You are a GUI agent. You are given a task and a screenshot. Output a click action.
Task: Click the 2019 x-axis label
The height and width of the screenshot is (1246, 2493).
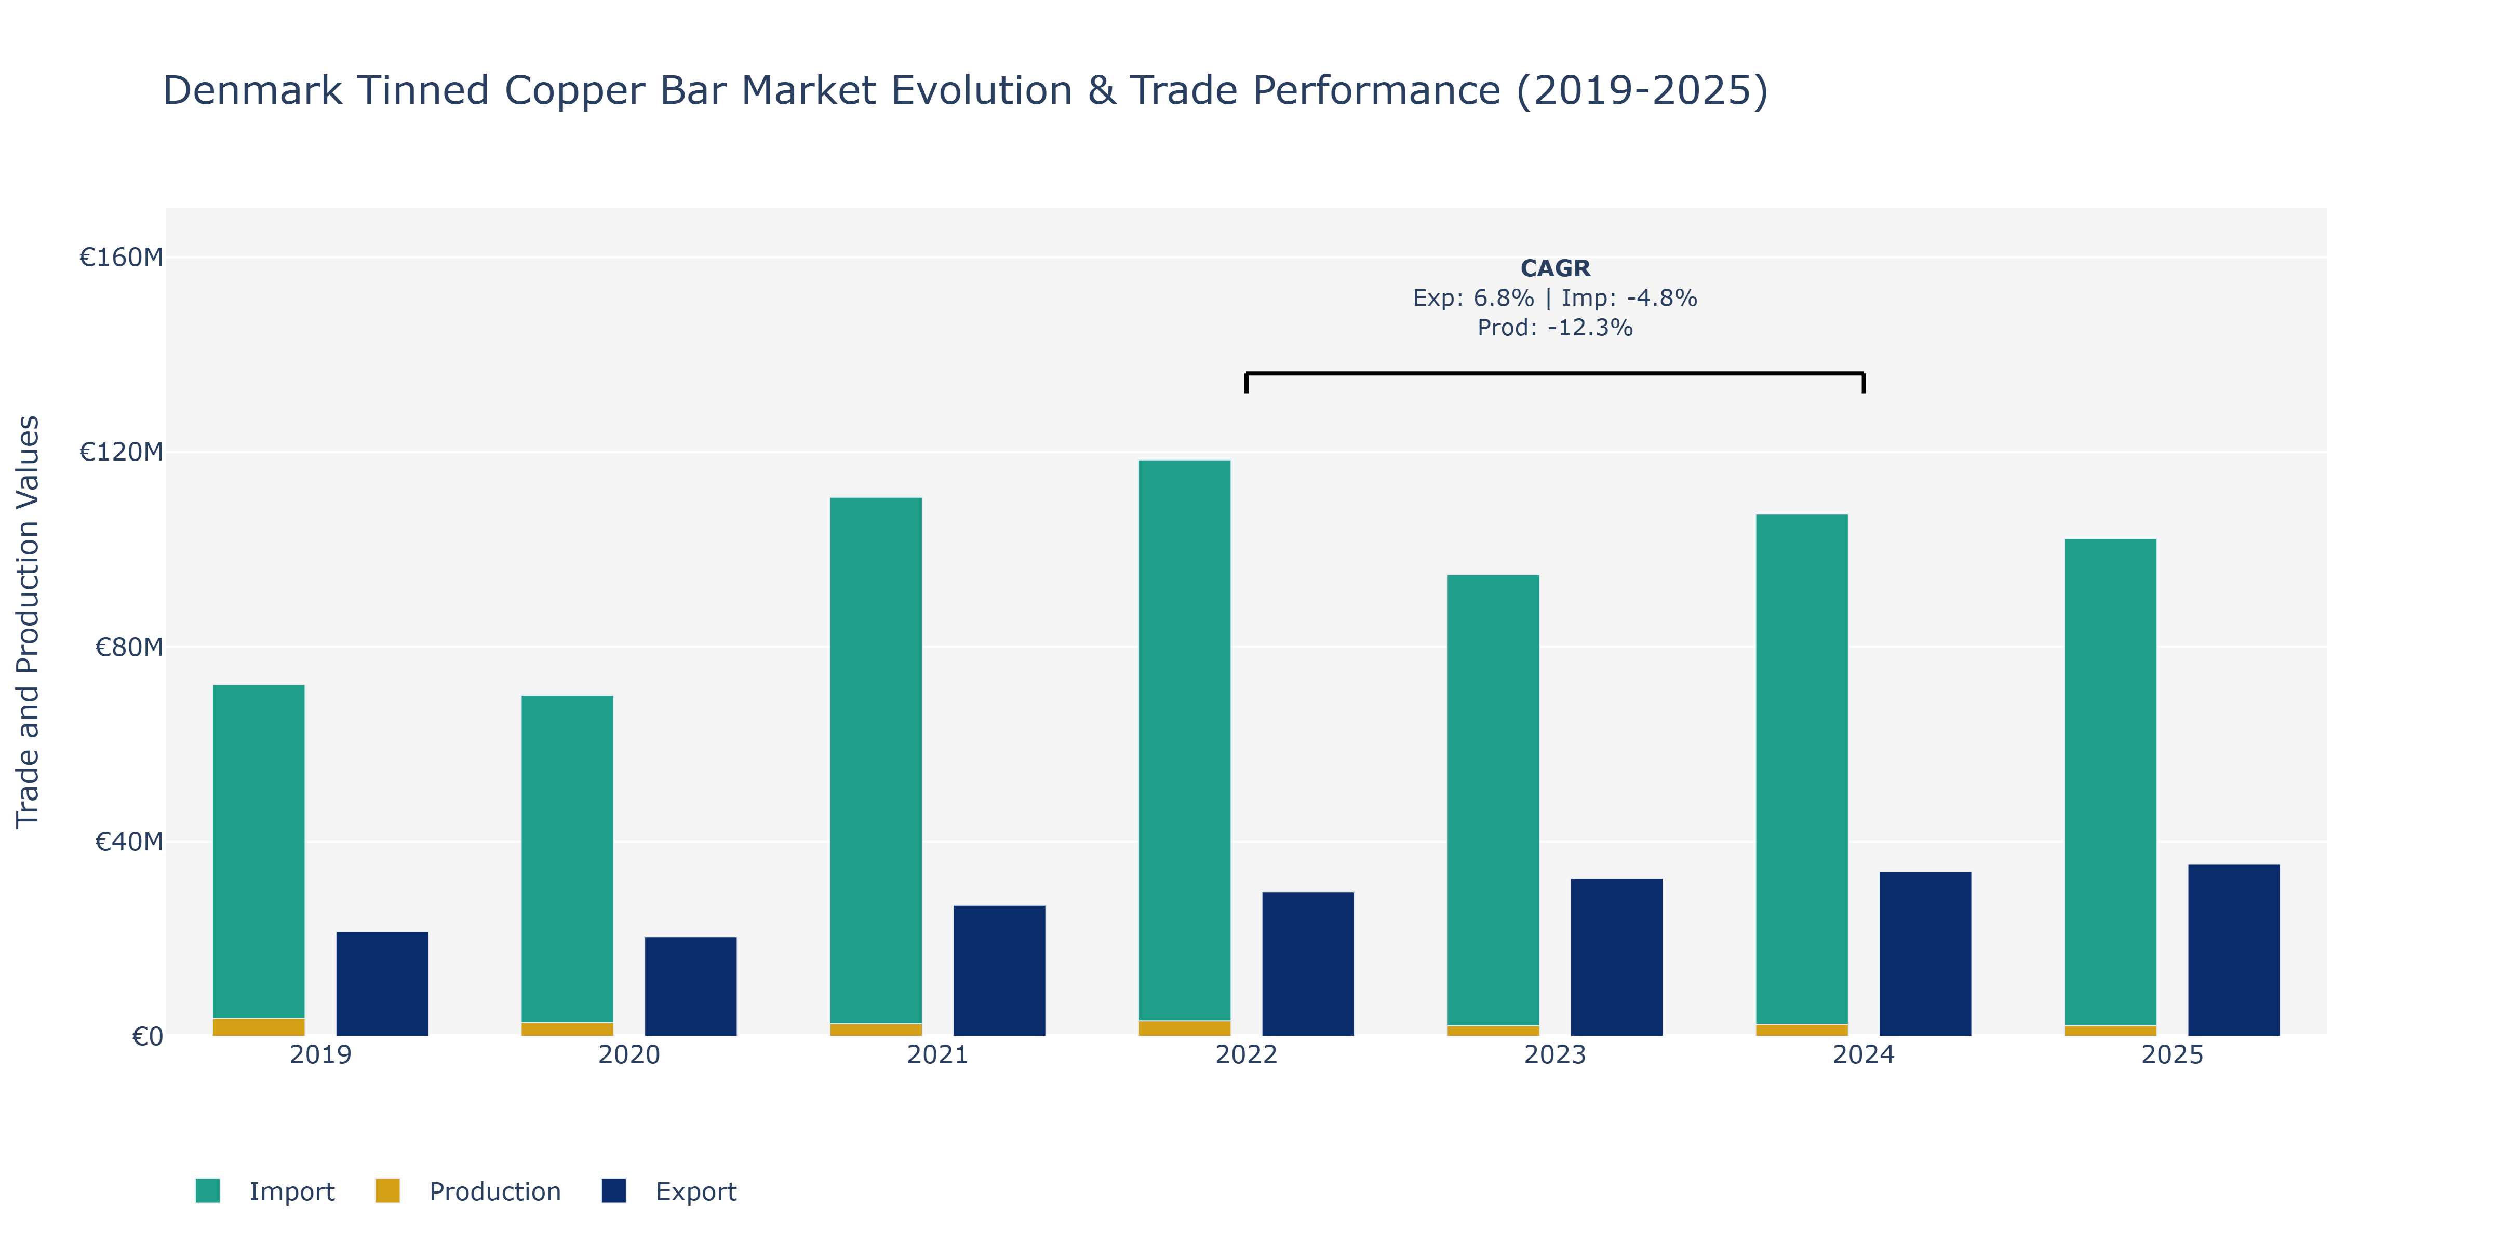(x=320, y=1054)
